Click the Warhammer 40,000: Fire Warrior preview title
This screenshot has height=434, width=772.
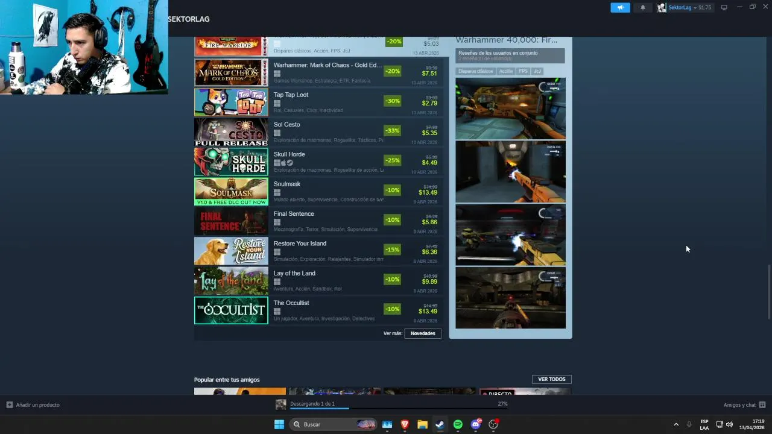click(x=506, y=40)
